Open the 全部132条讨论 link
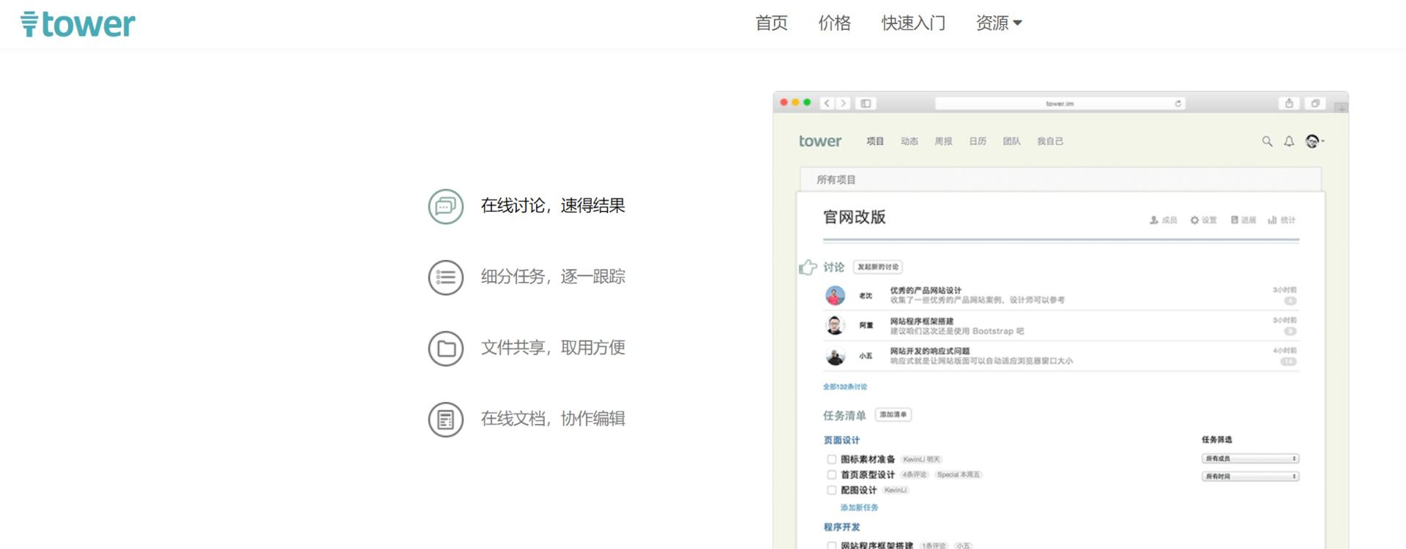1406x549 pixels. click(x=845, y=386)
